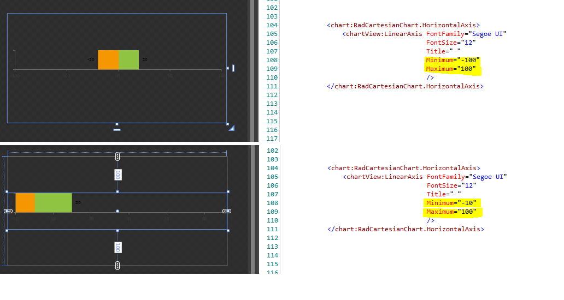This screenshot has height=300, width=564.
Task: Click closing HorizontalAxis tag in upper code pane
Action: tap(406, 86)
